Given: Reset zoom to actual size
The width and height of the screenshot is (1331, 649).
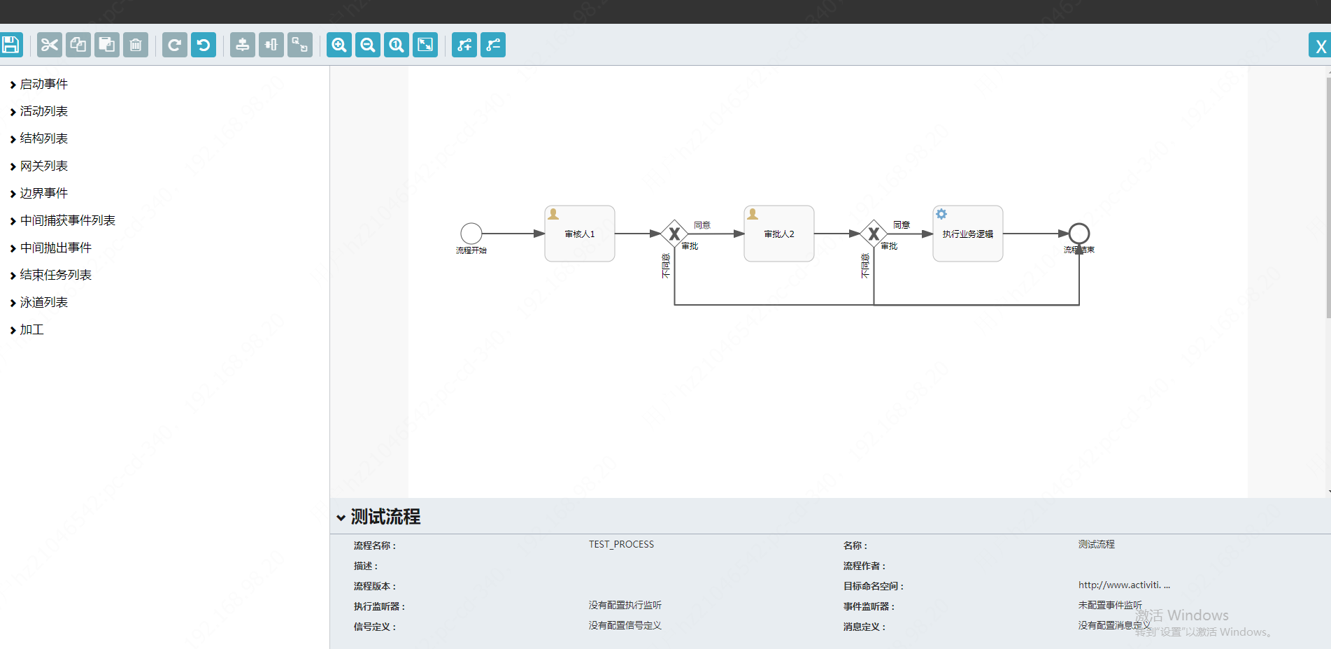Looking at the screenshot, I should click(396, 45).
